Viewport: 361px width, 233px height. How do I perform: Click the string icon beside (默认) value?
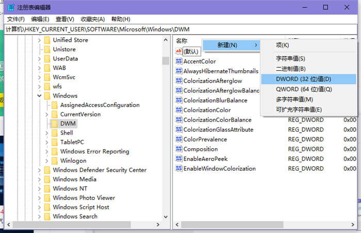tap(179, 52)
